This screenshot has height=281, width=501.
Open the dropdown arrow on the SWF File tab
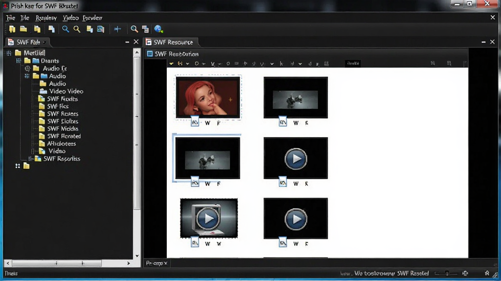45,42
